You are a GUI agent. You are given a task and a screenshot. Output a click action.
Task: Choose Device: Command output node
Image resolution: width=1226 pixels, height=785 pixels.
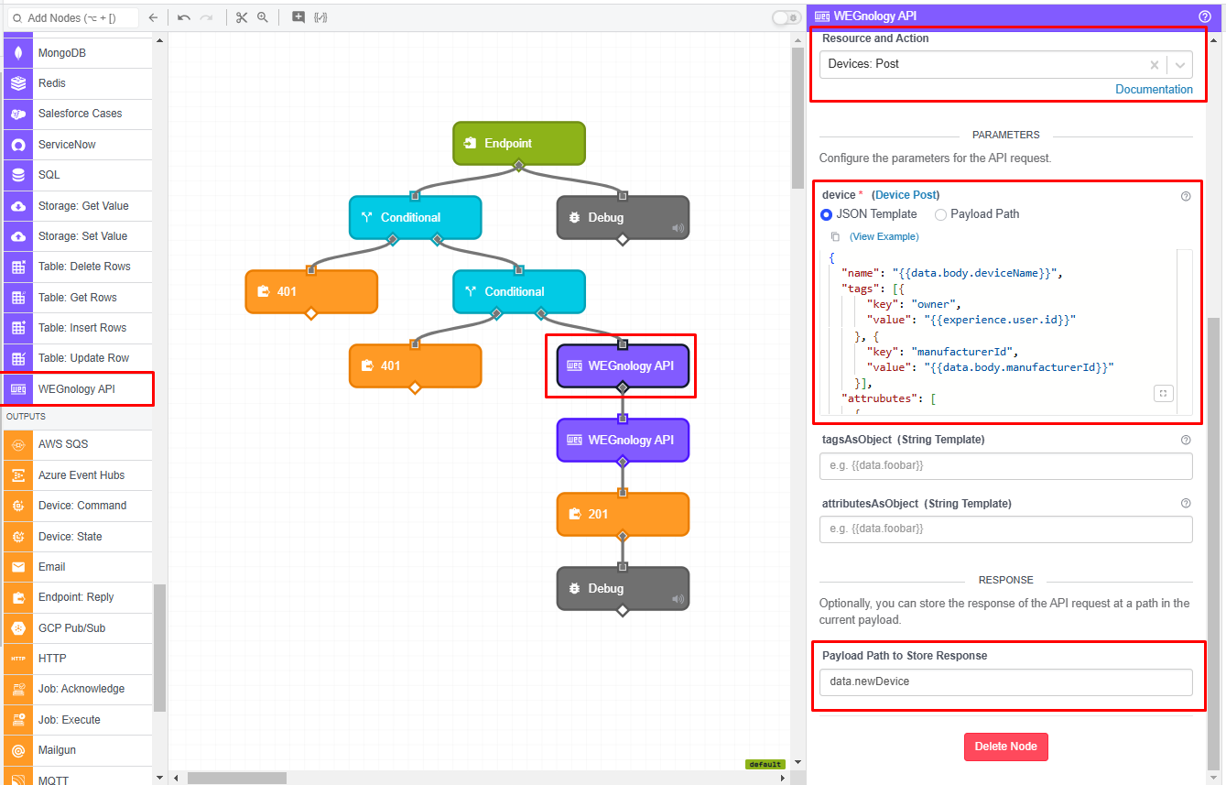[77, 506]
